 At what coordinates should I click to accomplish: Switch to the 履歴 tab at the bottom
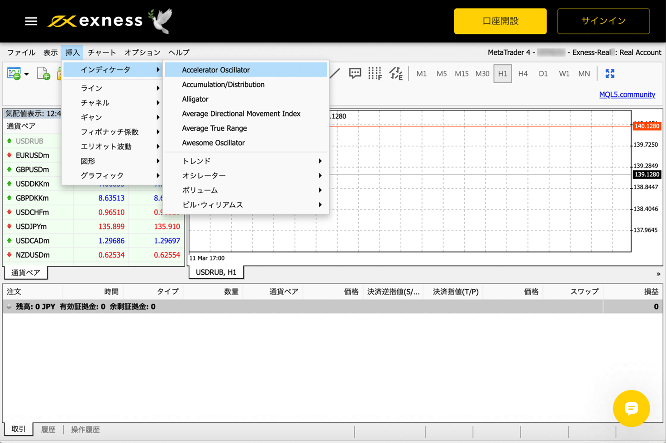[48, 429]
